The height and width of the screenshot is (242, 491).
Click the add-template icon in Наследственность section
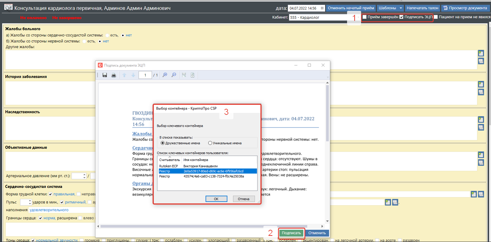click(481, 120)
